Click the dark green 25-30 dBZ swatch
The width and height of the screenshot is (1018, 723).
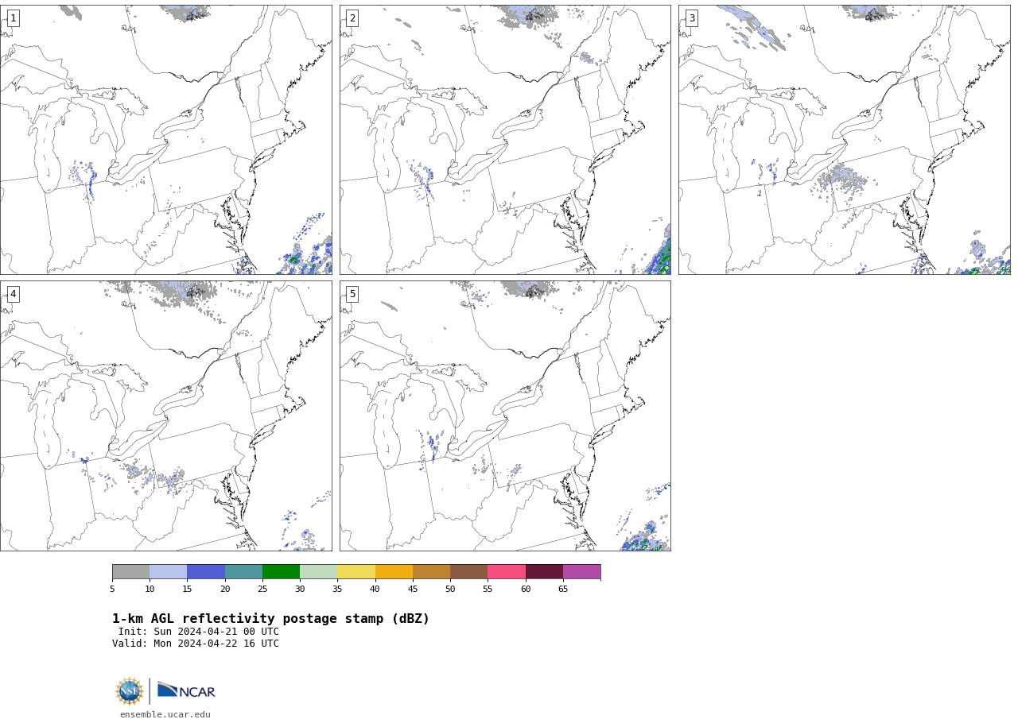pos(281,572)
